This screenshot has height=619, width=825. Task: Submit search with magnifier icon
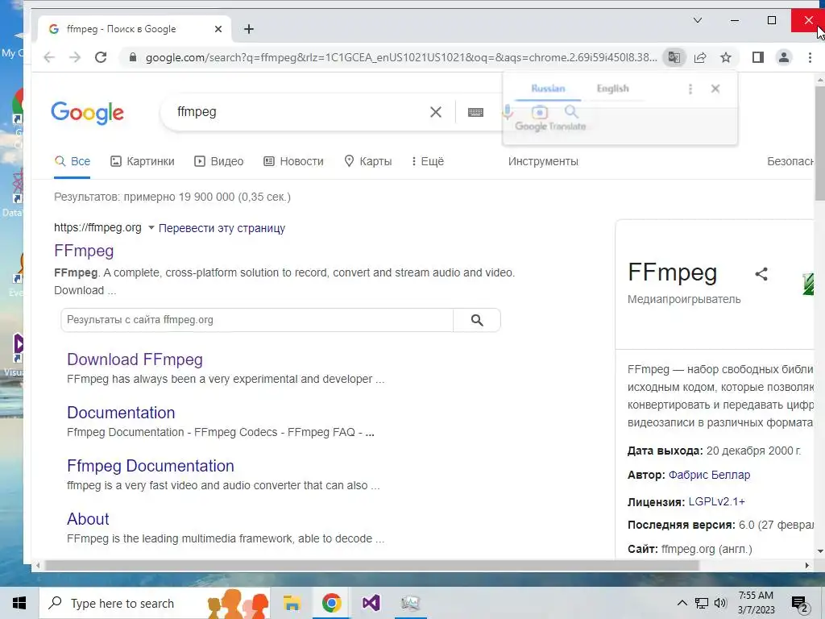571,112
